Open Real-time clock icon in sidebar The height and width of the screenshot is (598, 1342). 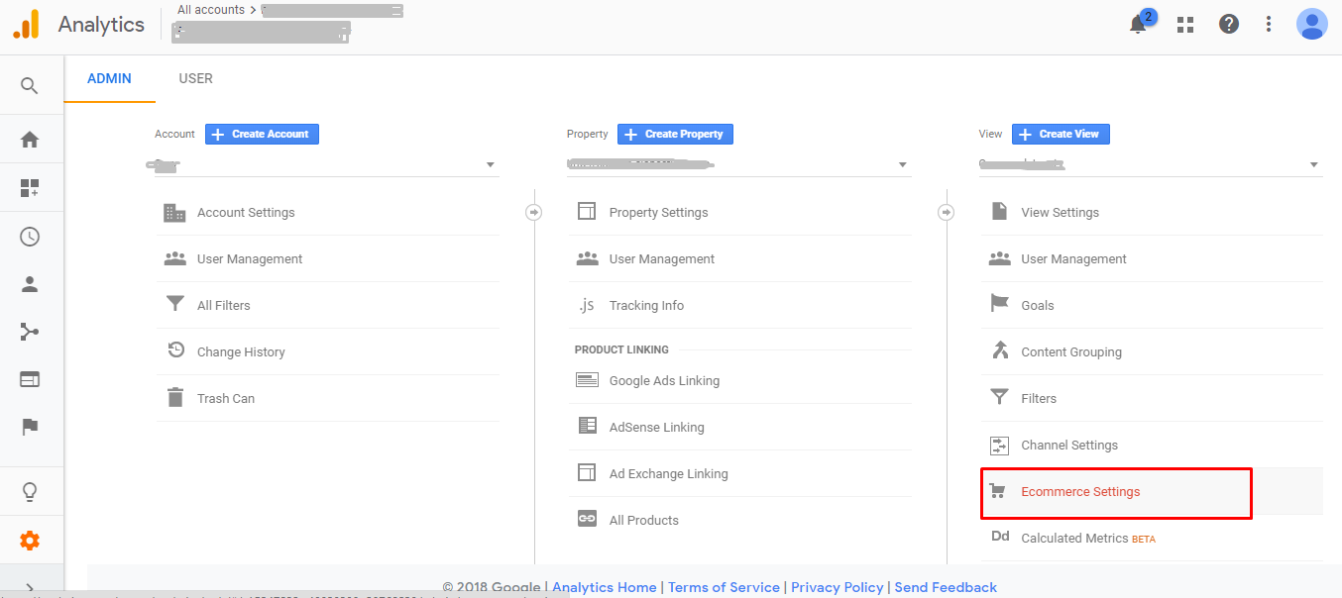(x=30, y=237)
